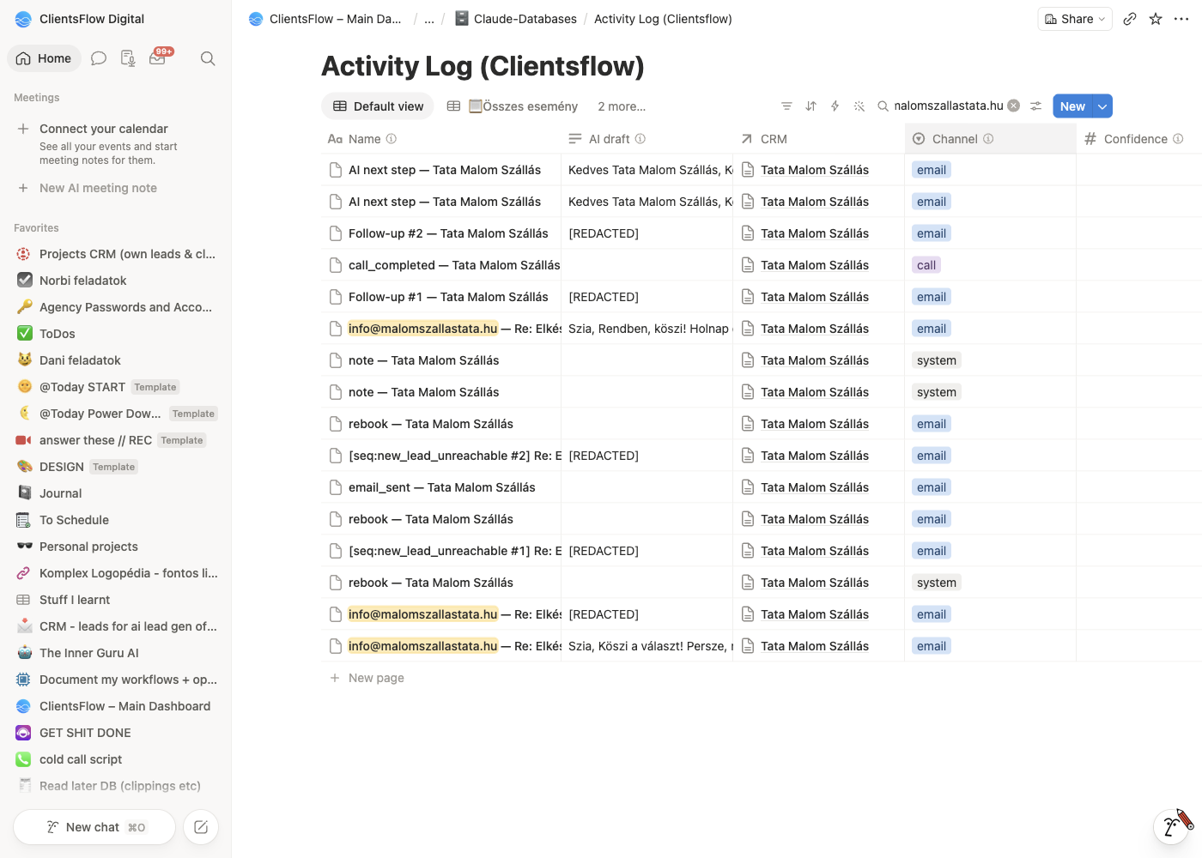Click the Activity Log (Clientsflow) breadcrumb
This screenshot has height=858, width=1202.
(x=663, y=19)
